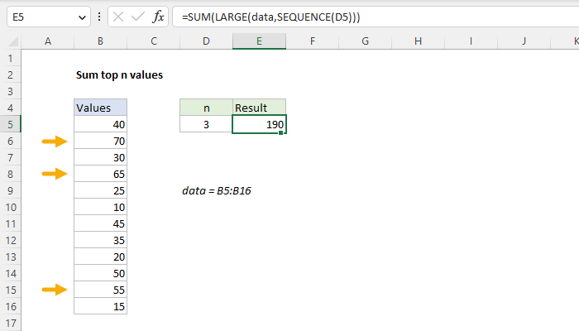This screenshot has height=331, width=579.
Task: Open the Name Box dropdown arrow
Action: pyautogui.click(x=82, y=17)
